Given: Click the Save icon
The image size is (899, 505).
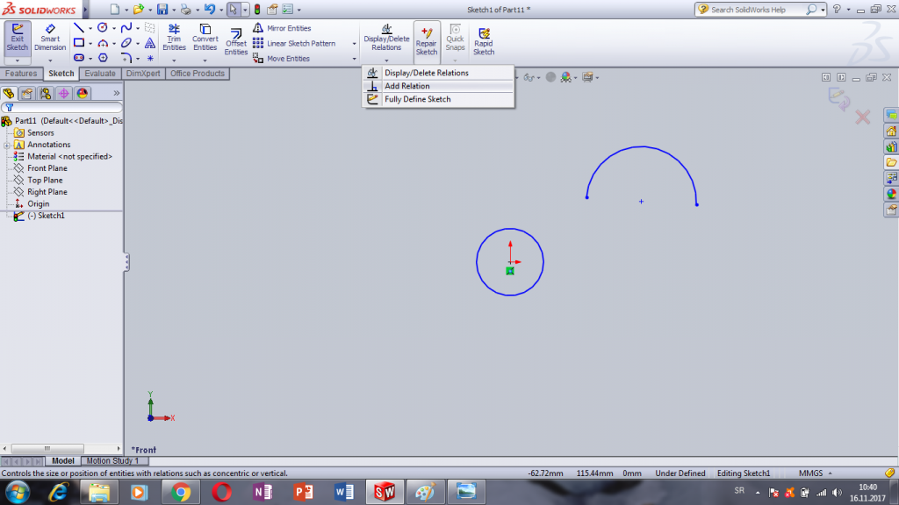Looking at the screenshot, I should pyautogui.click(x=162, y=9).
